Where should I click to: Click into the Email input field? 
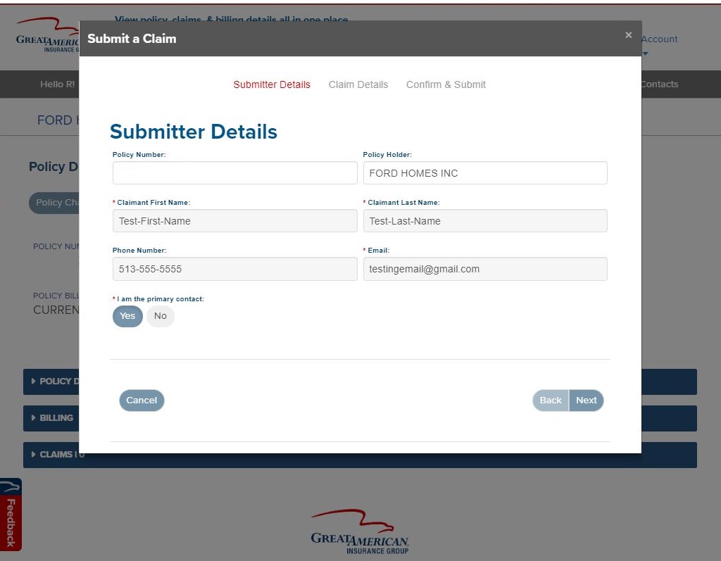[x=485, y=269]
